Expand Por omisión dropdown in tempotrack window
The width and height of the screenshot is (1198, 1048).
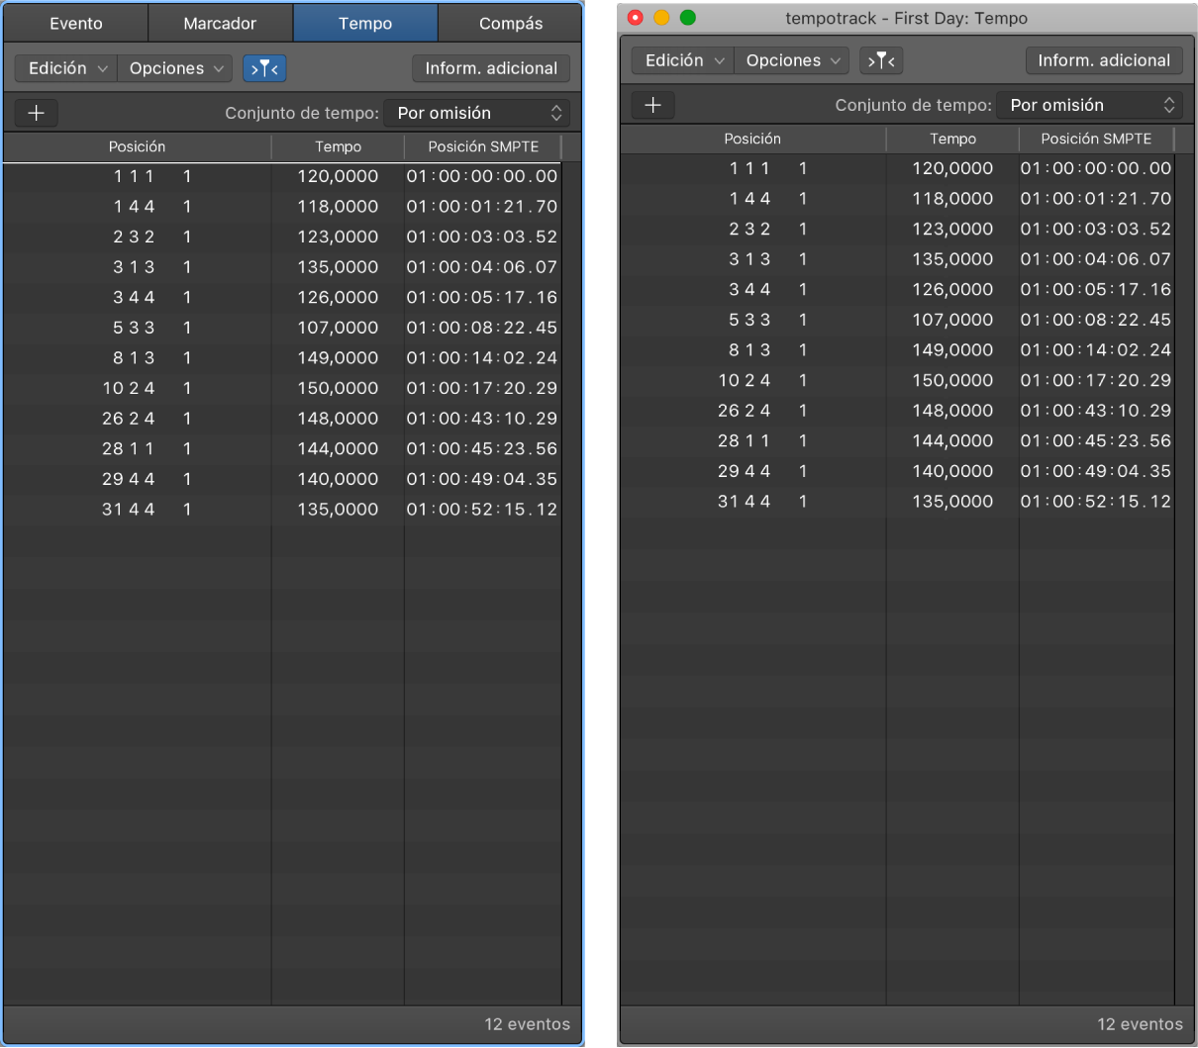click(1089, 105)
